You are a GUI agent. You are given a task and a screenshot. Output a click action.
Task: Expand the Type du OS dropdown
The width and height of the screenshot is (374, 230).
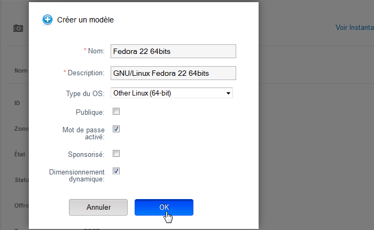pyautogui.click(x=172, y=93)
